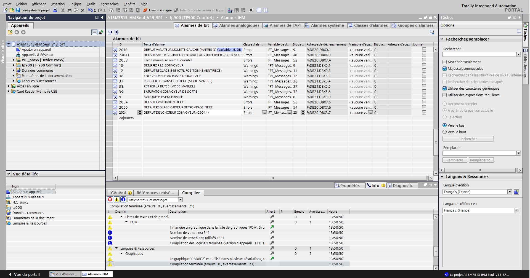The width and height of the screenshot is (530, 278).
Task: Click the split editor horizontally icon
Action: tap(259, 10)
